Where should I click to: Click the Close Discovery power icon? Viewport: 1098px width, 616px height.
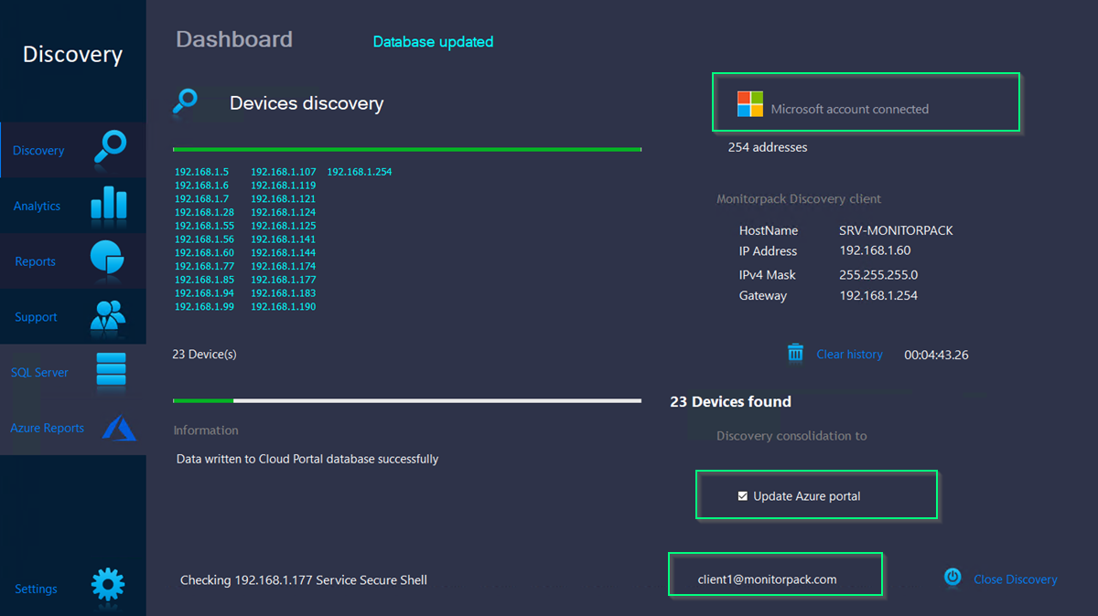click(x=953, y=577)
